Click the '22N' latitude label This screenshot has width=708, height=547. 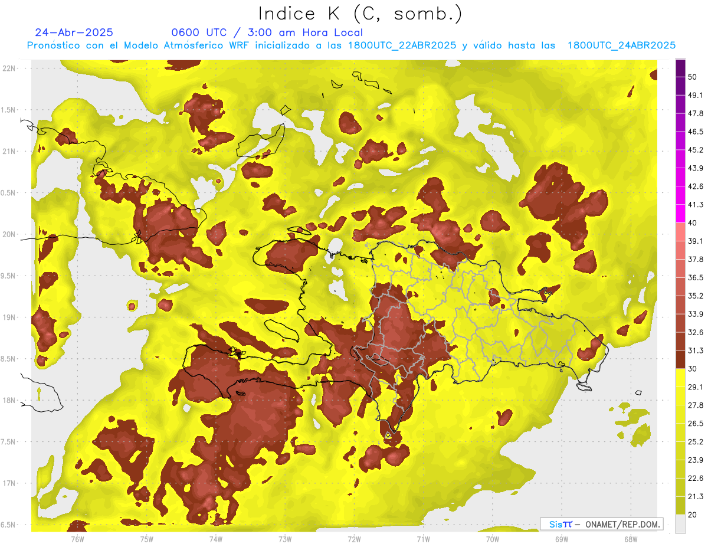[x=8, y=68]
